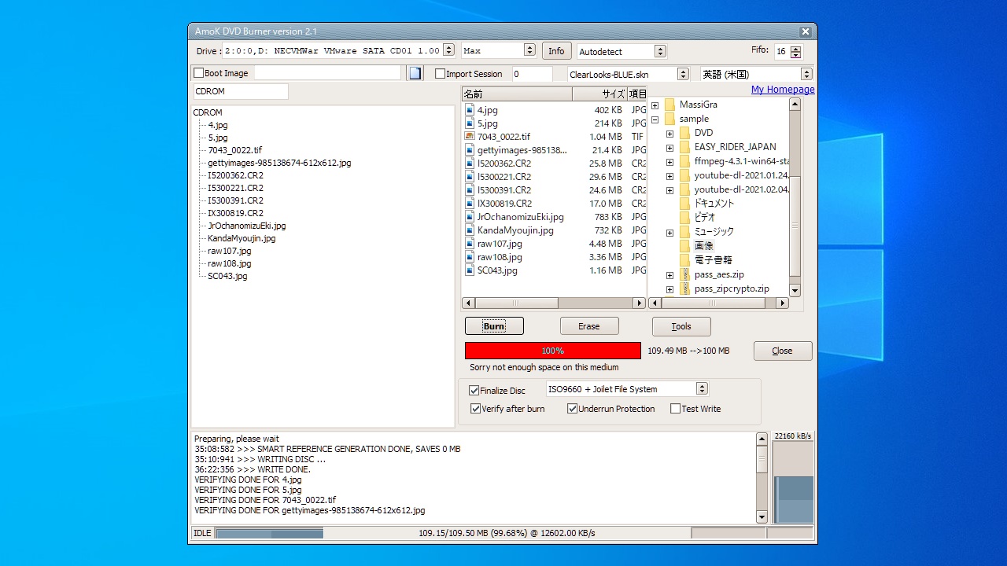Viewport: 1007px width, 566px height.
Task: Toggle the Import Session checkbox
Action: (440, 74)
